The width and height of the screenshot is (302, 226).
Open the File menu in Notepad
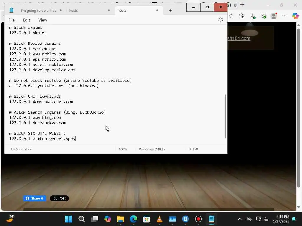(x=12, y=20)
